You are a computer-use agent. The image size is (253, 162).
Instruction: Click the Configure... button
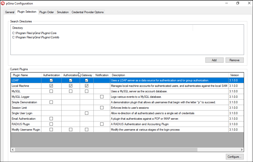[235, 157]
